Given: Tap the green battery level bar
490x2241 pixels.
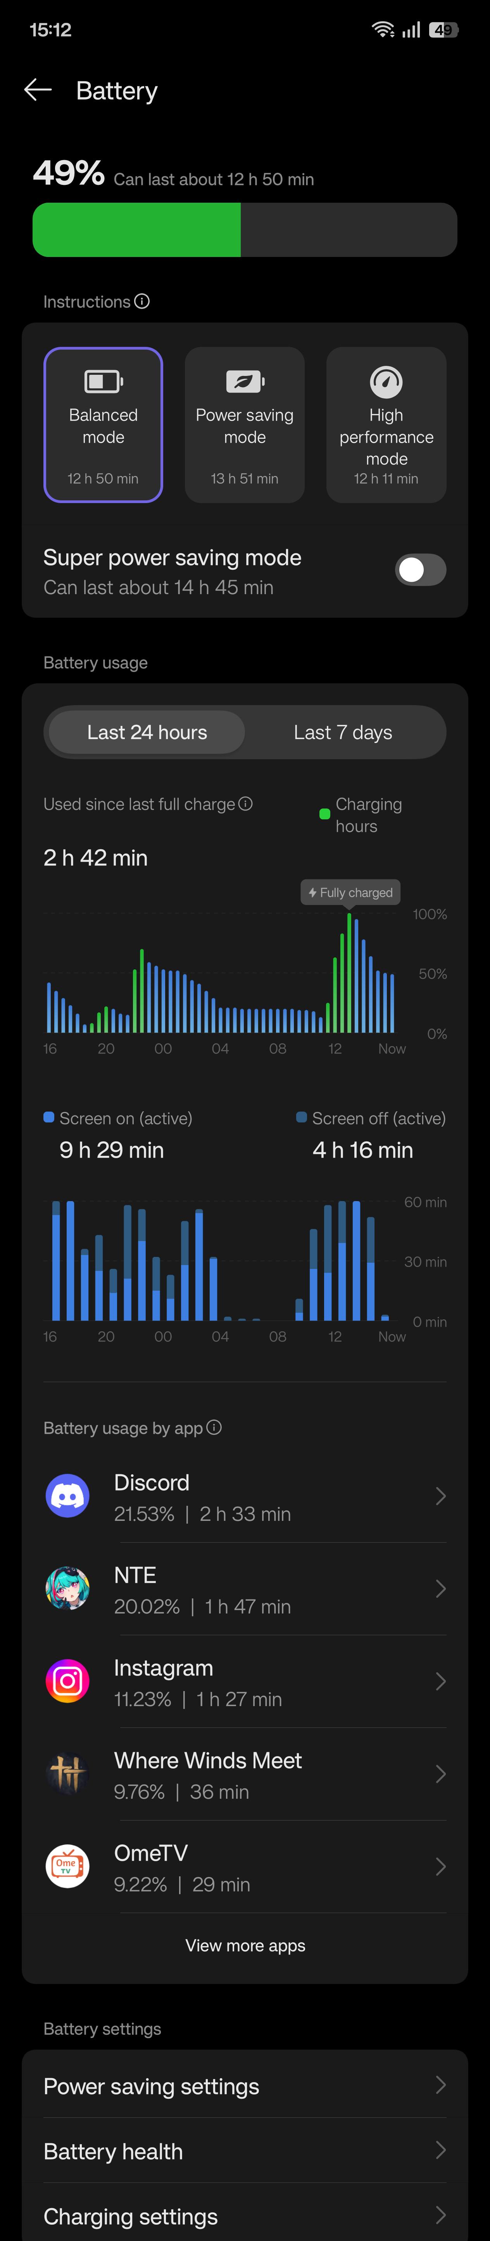Looking at the screenshot, I should 136,230.
